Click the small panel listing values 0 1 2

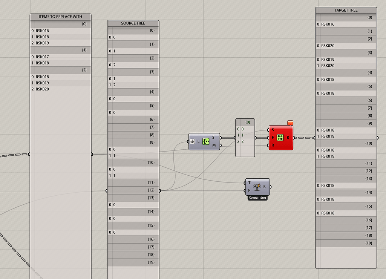click(x=245, y=136)
